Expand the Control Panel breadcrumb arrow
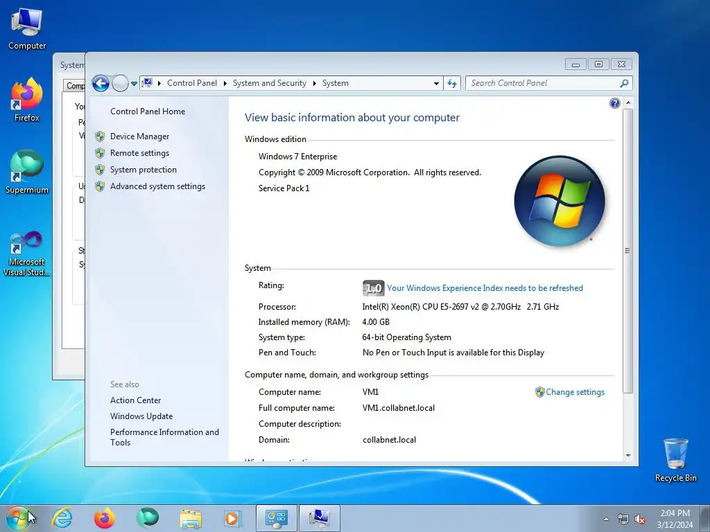Screen dimensions: 710x532 tap(225, 83)
